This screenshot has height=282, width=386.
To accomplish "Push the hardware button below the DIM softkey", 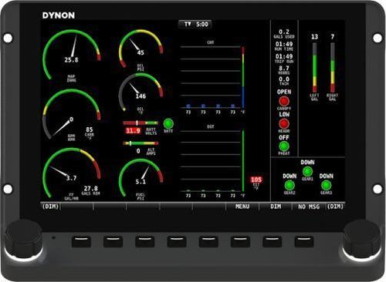I will pyautogui.click(x=272, y=241).
